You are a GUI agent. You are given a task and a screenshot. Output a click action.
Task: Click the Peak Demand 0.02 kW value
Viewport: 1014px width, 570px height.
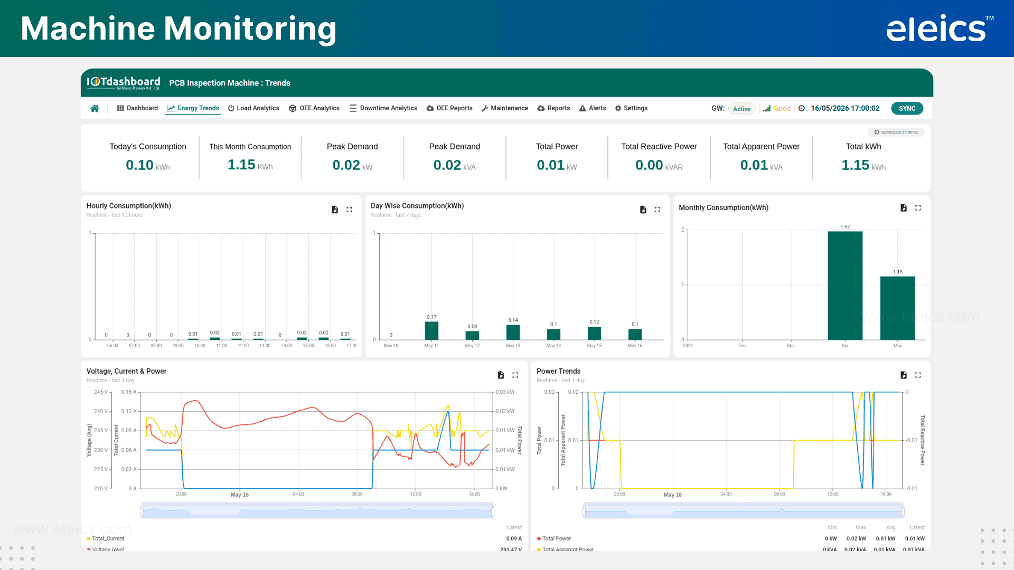pyautogui.click(x=352, y=165)
